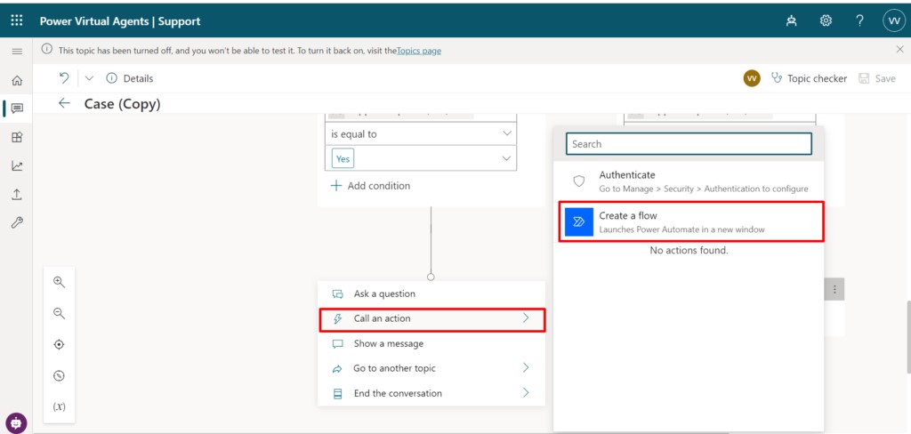Viewport: 911px width, 434px height.
Task: Open the Test bot icon at bottom left
Action: point(16,423)
